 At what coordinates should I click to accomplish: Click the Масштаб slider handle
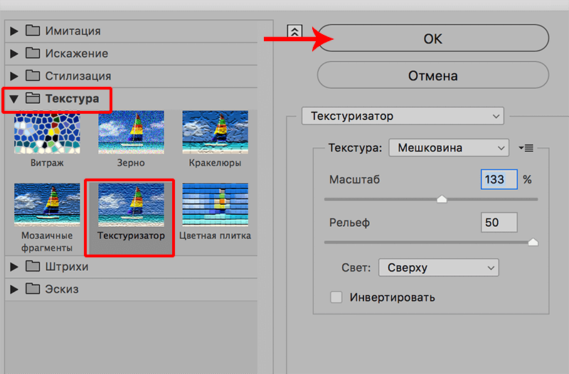tap(442, 199)
